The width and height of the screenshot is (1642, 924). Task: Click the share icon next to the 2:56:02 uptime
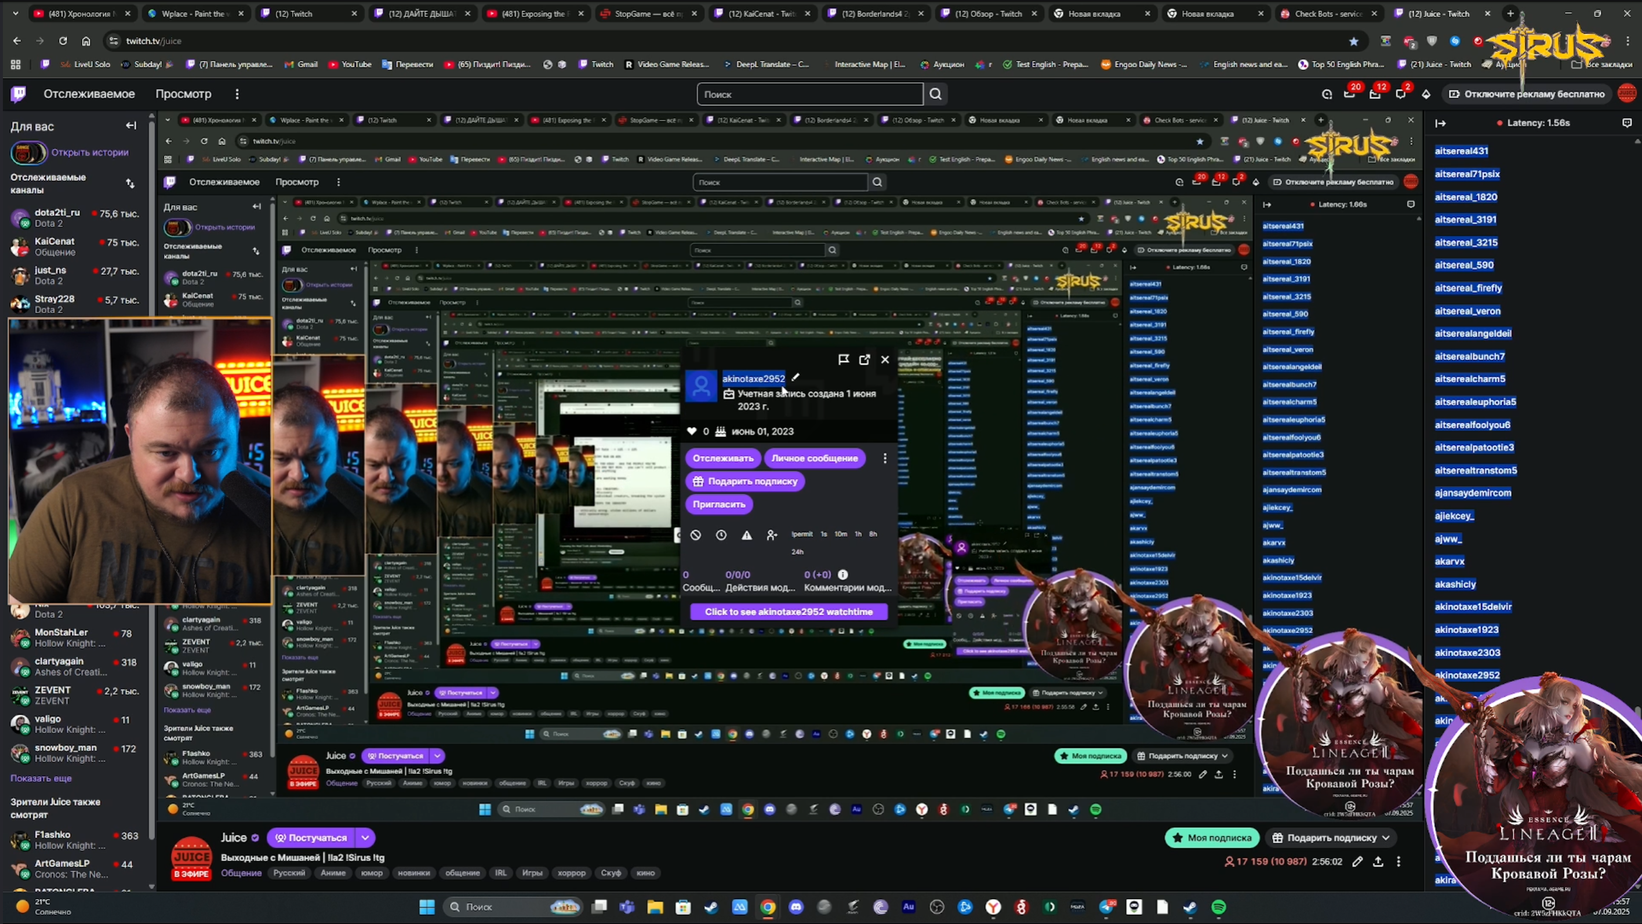click(x=1378, y=861)
